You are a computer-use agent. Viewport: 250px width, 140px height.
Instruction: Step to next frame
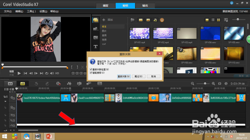(x=36, y=73)
